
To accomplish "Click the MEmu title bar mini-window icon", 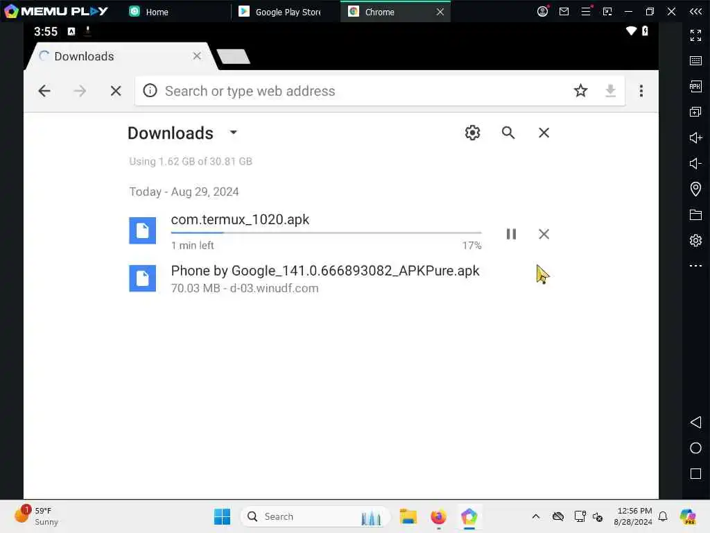I will pos(607,11).
